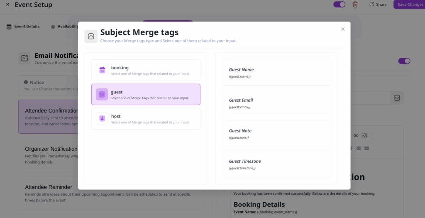Click the guest category code icon
425x218 pixels.
click(x=102, y=95)
